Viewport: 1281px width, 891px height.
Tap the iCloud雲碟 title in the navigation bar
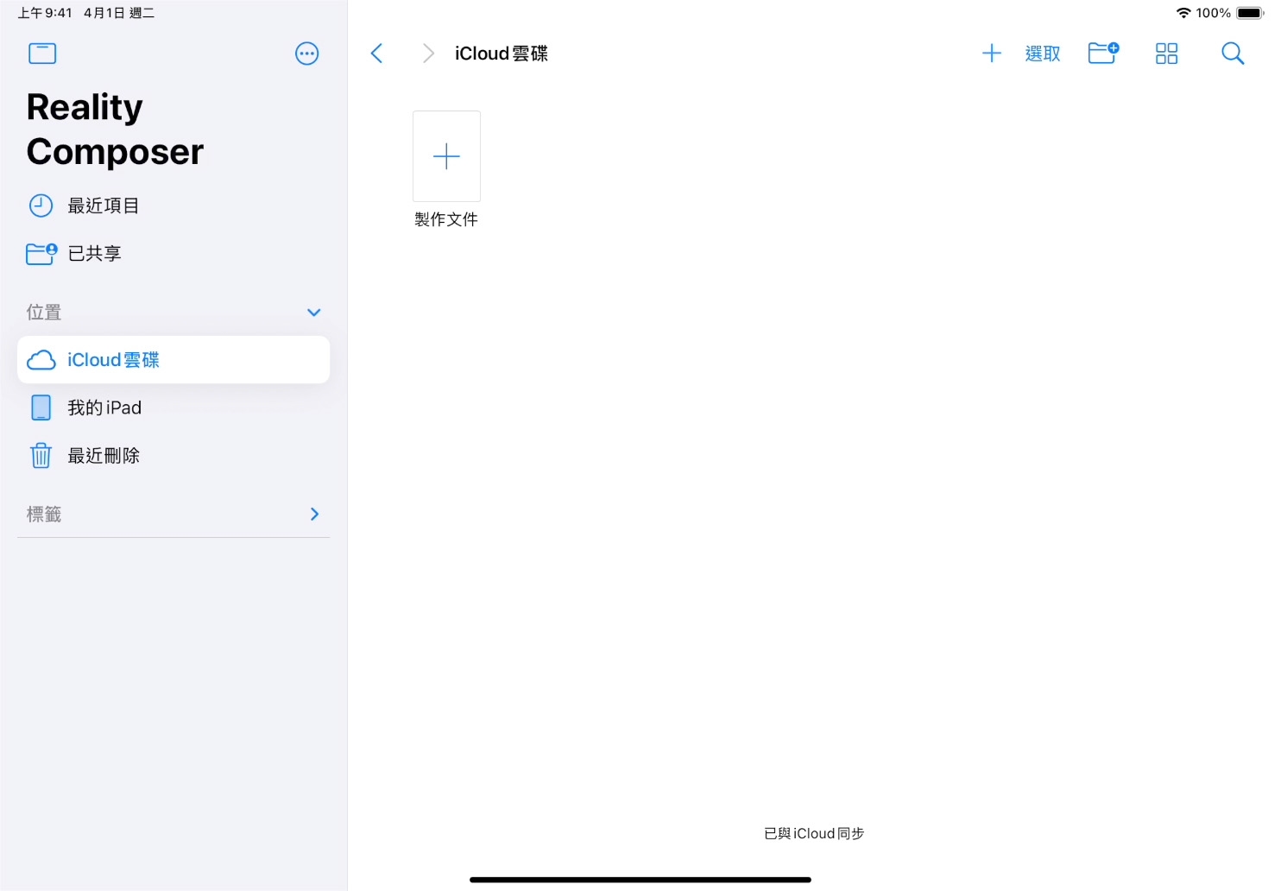click(502, 54)
